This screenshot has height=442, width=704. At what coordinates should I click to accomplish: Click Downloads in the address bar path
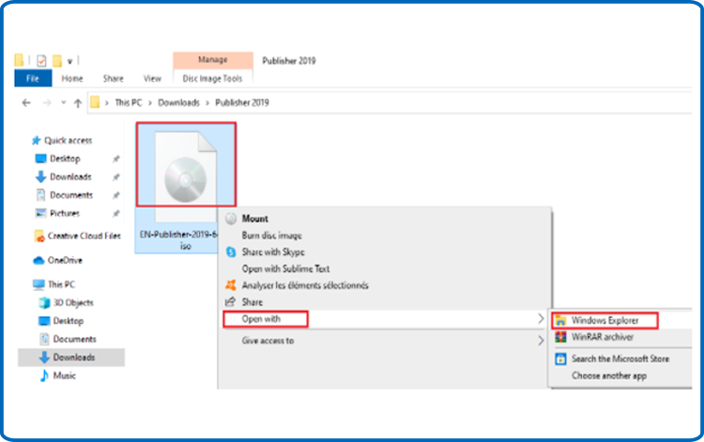pos(178,103)
